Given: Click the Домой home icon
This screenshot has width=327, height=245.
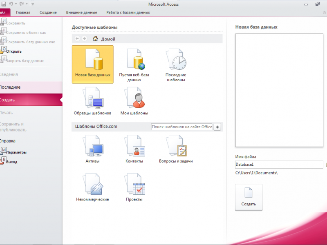Looking at the screenshot, I should pos(95,38).
